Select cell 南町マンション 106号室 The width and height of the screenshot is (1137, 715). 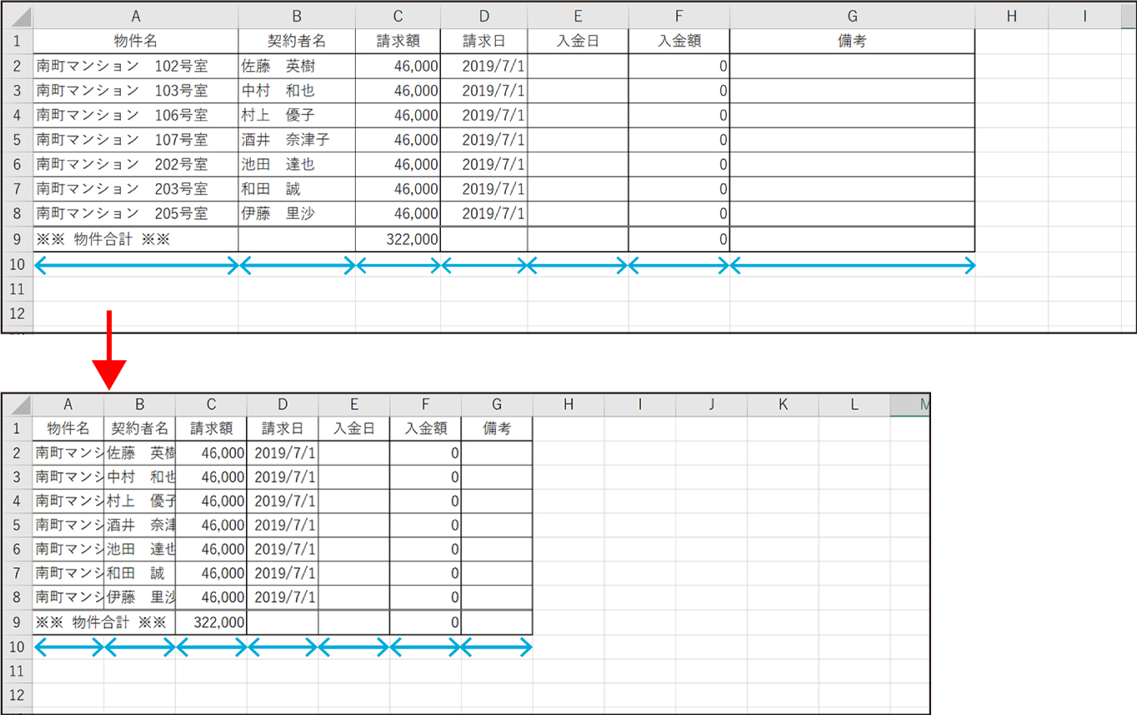(136, 115)
